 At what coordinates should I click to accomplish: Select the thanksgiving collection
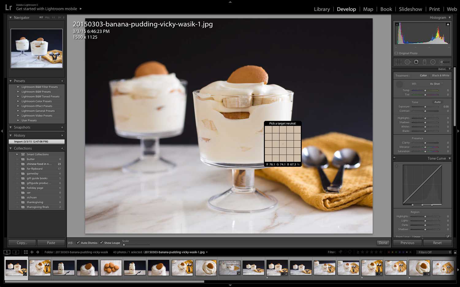[x=35, y=202]
